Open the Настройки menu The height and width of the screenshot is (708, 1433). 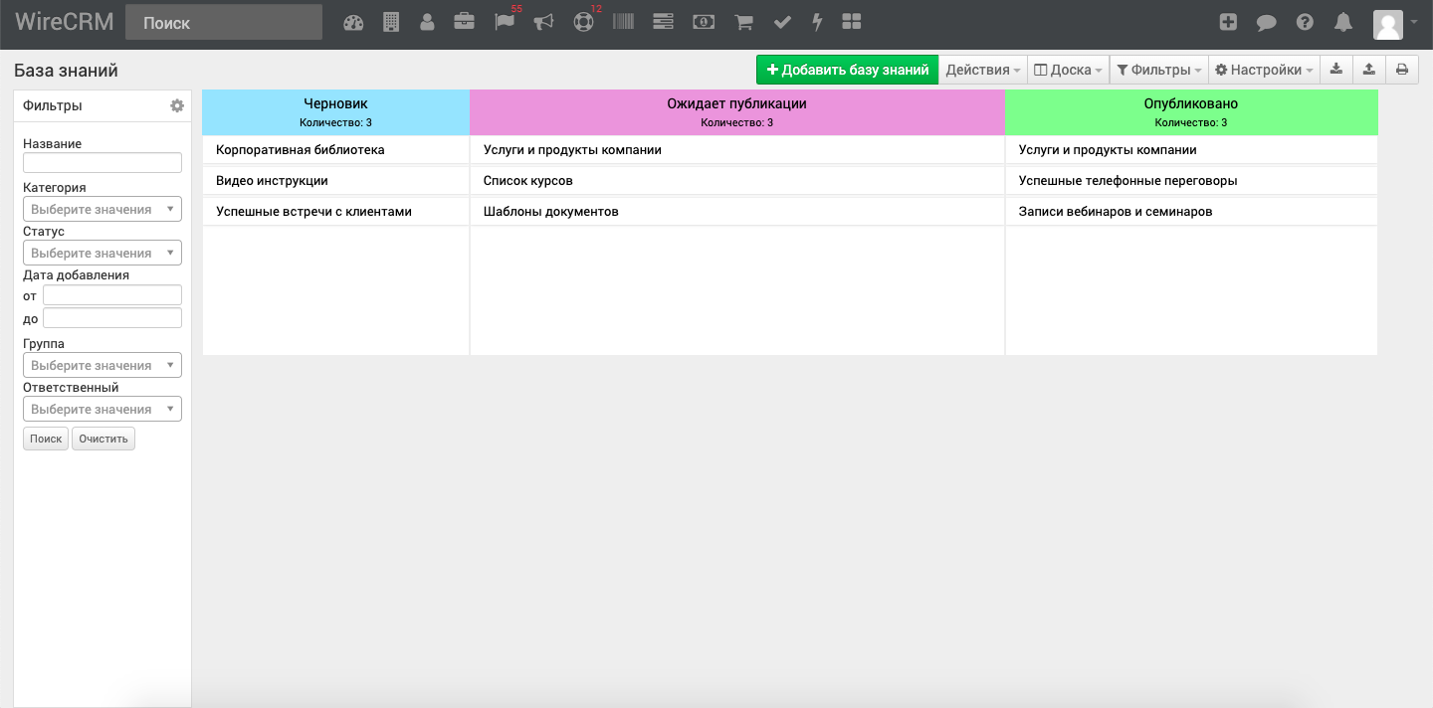coord(1265,70)
